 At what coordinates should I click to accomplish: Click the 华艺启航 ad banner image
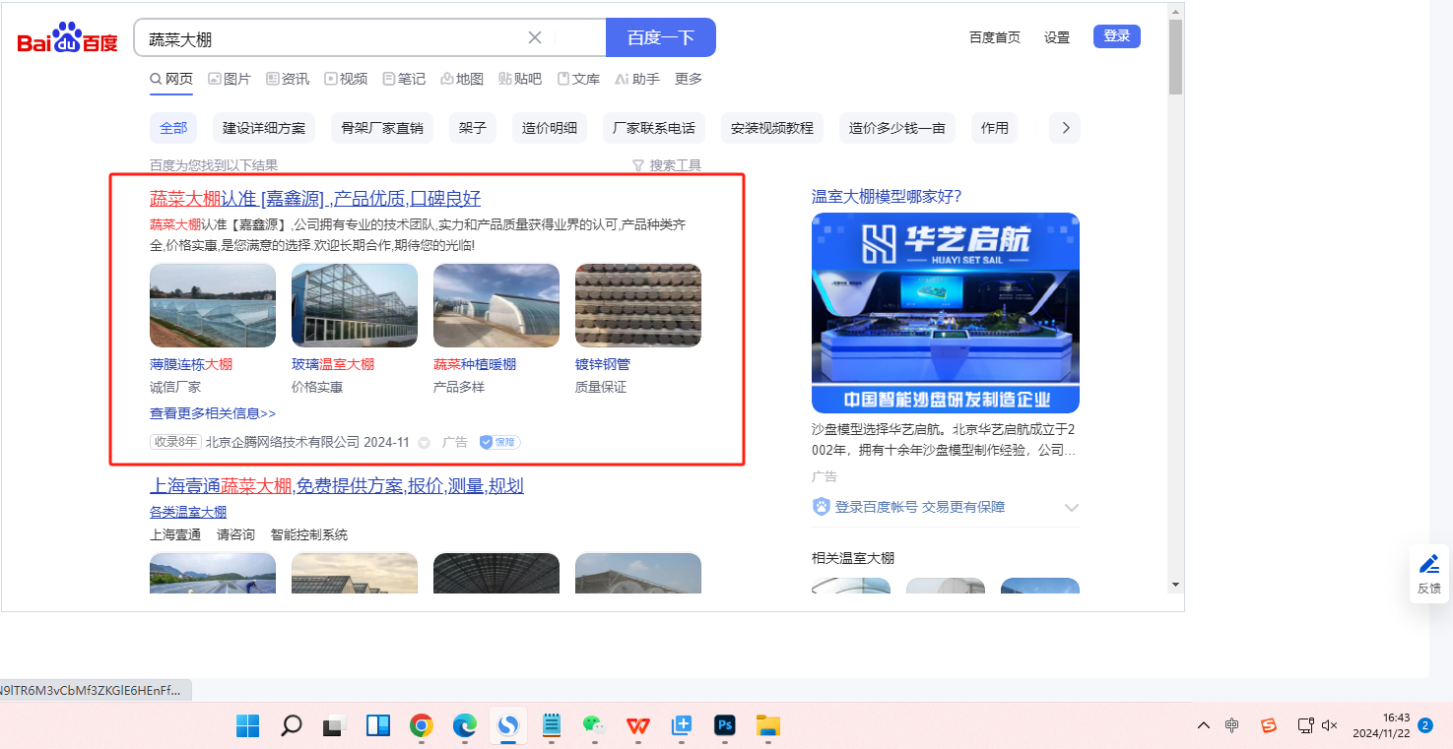pyautogui.click(x=946, y=313)
